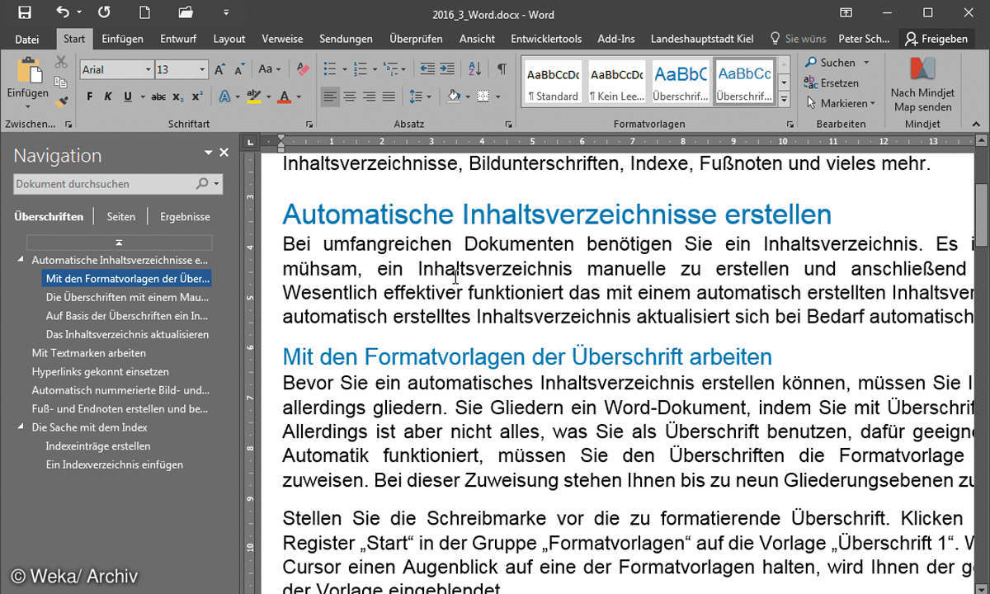Image resolution: width=990 pixels, height=594 pixels.
Task: Open the Datei tab
Action: 26,39
